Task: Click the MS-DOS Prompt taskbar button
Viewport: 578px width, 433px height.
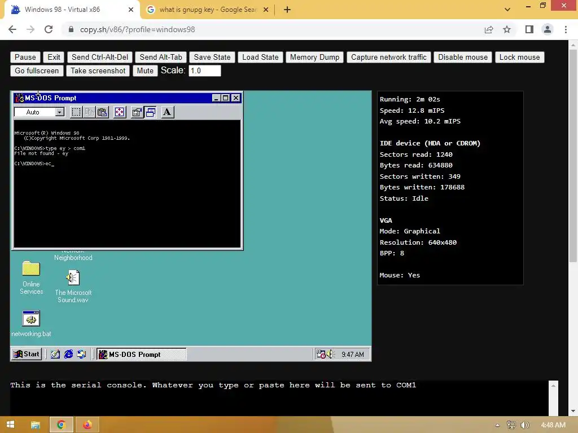Action: point(142,354)
